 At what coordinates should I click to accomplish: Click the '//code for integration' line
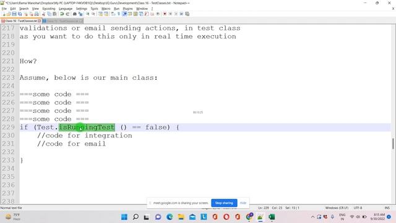[x=85, y=136]
